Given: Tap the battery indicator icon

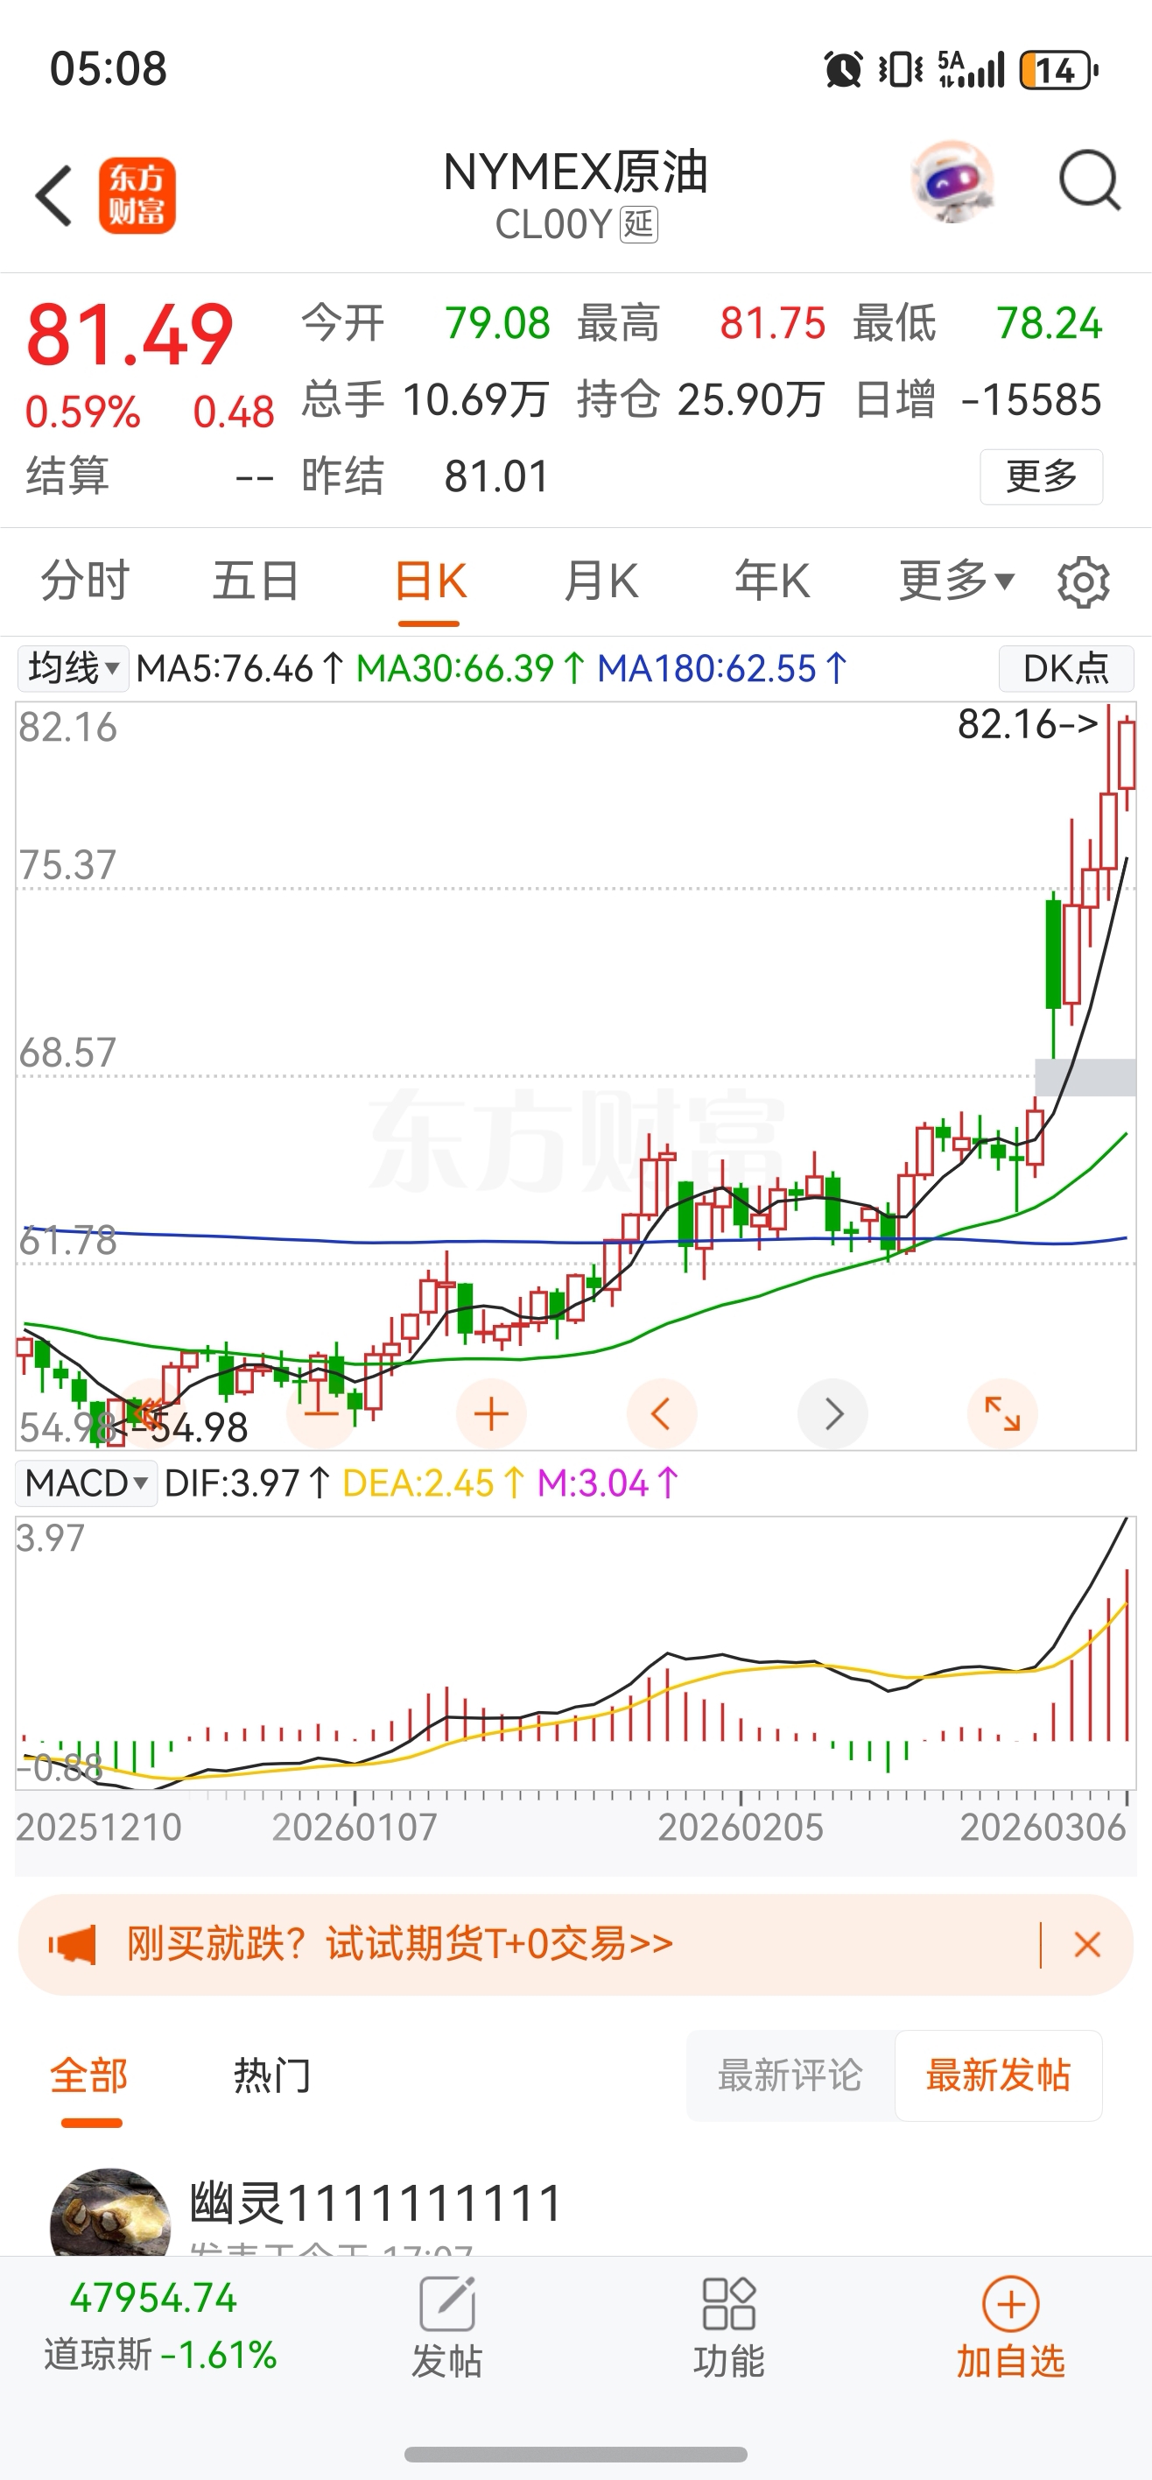Looking at the screenshot, I should [x=1059, y=69].
